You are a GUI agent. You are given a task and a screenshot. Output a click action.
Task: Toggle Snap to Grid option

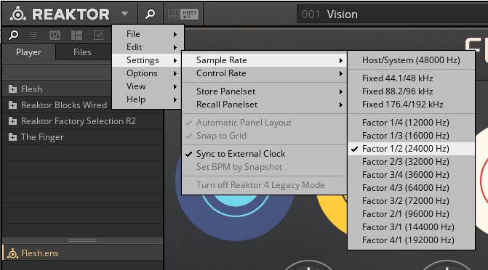point(265,136)
